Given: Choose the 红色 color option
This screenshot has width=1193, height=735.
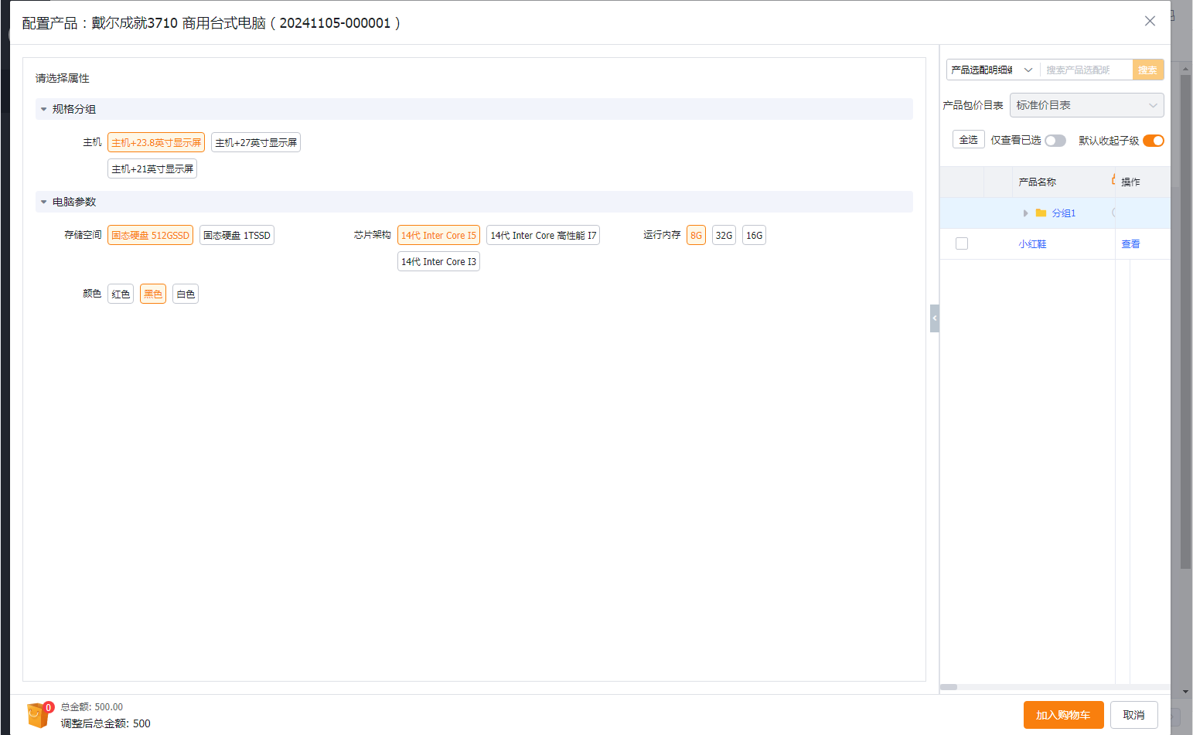Looking at the screenshot, I should click(x=121, y=294).
